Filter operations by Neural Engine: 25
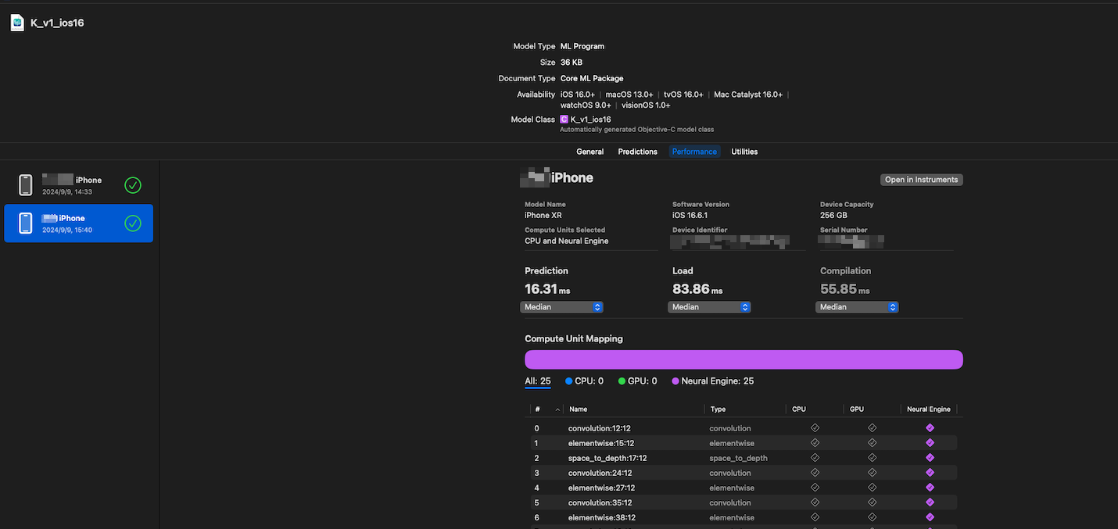The image size is (1118, 529). pos(712,381)
